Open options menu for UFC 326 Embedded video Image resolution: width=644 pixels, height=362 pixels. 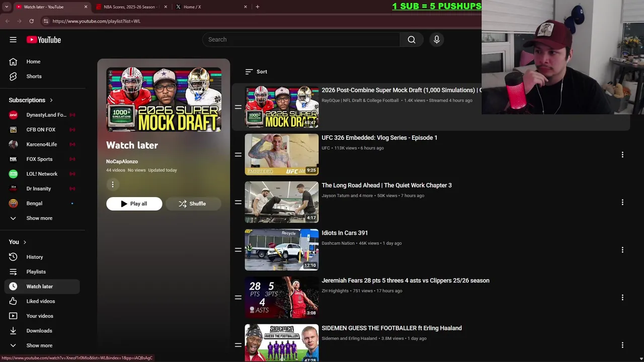pos(622,155)
